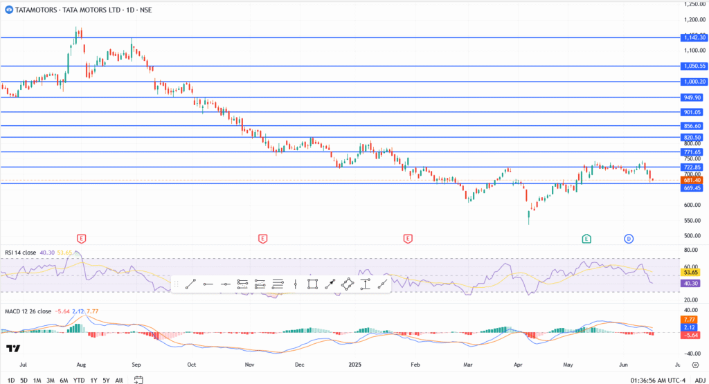This screenshot has height=384, width=709.
Task: Set chart range to 3M
Action: pyautogui.click(x=50, y=381)
